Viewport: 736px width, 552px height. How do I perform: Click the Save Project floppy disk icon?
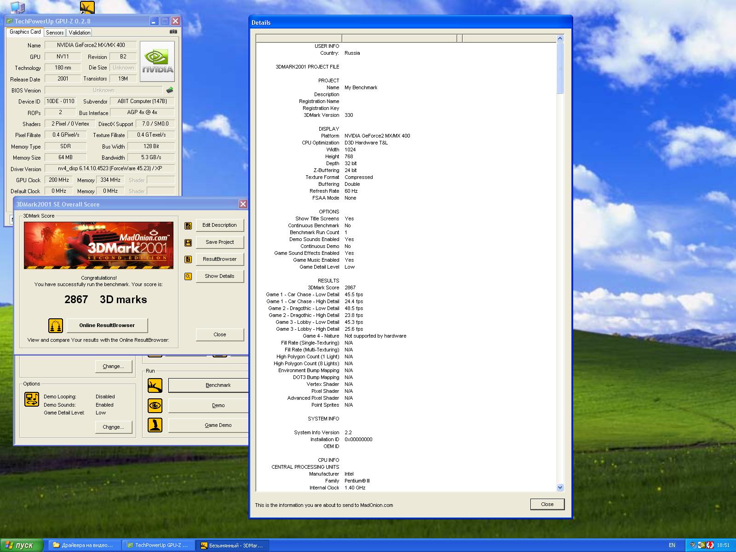[188, 242]
